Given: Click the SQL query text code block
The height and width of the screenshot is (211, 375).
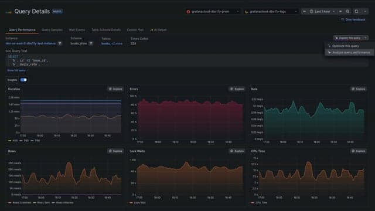Looking at the screenshot, I should point(186,60).
